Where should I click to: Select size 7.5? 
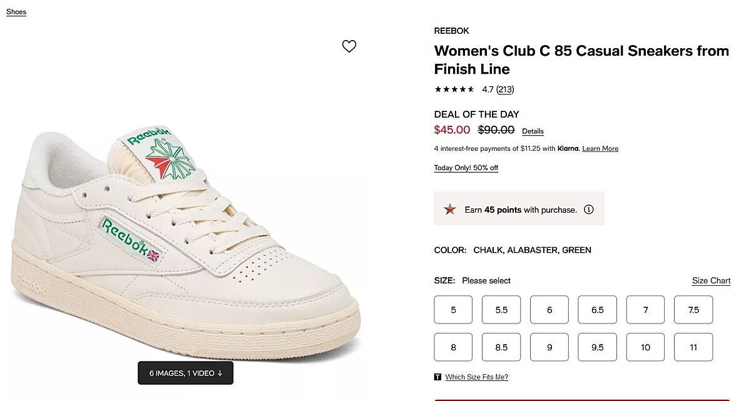coord(693,310)
